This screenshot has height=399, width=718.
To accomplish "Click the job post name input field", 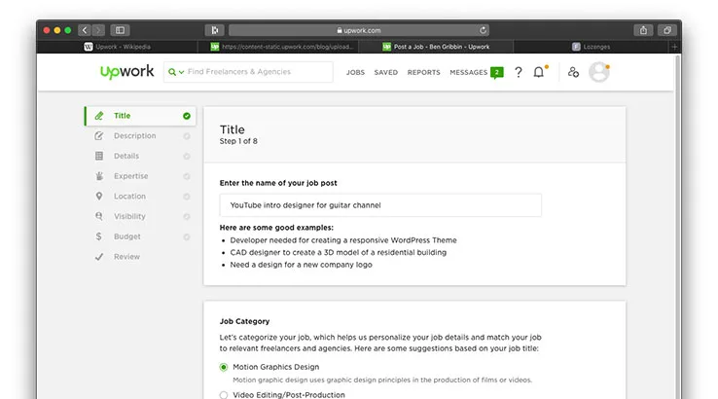I will (380, 205).
